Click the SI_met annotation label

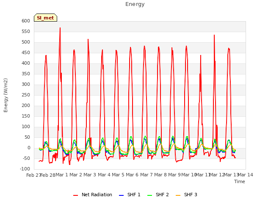point(45,18)
